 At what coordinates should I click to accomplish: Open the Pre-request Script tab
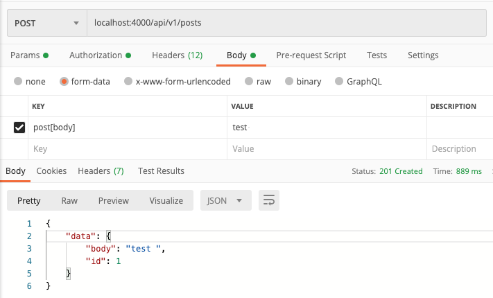click(x=311, y=55)
